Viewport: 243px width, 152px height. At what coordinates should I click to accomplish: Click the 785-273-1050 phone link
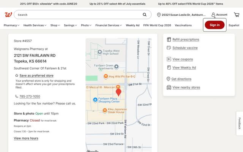pos(30,96)
